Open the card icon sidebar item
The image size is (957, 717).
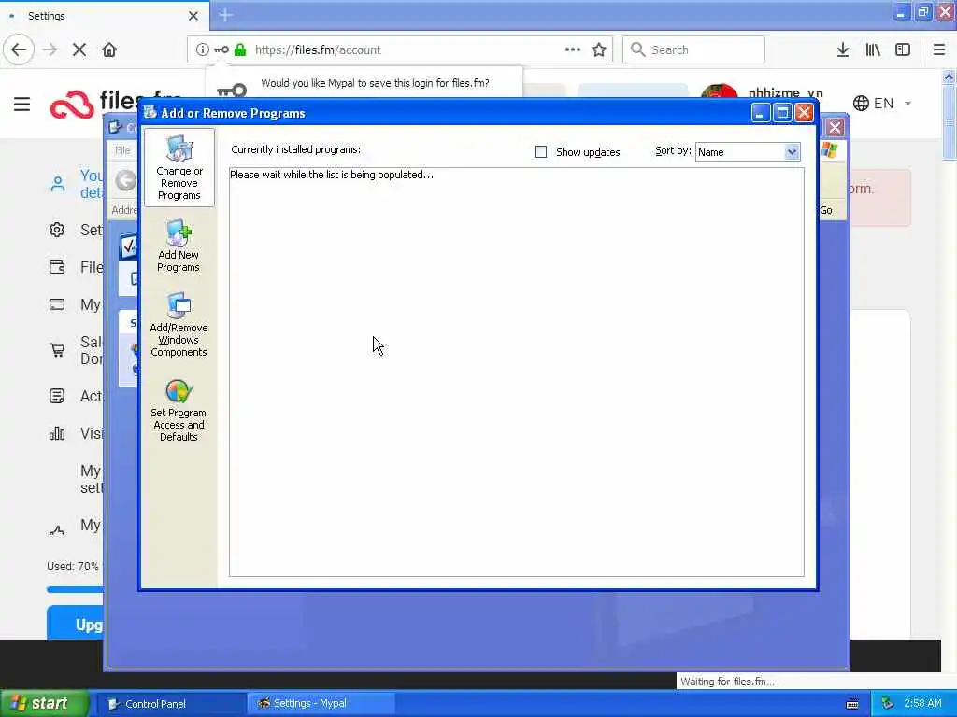click(57, 304)
